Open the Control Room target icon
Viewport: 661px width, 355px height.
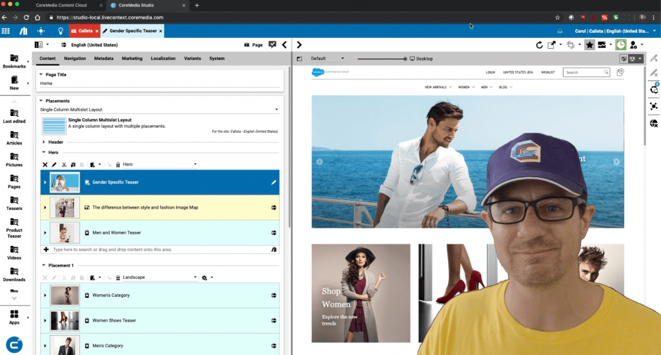click(41, 31)
